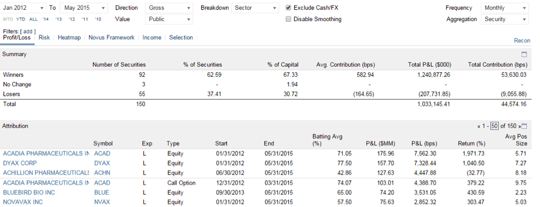Open the end date May 2015 dropdown
The image size is (540, 207).
pyautogui.click(x=84, y=8)
